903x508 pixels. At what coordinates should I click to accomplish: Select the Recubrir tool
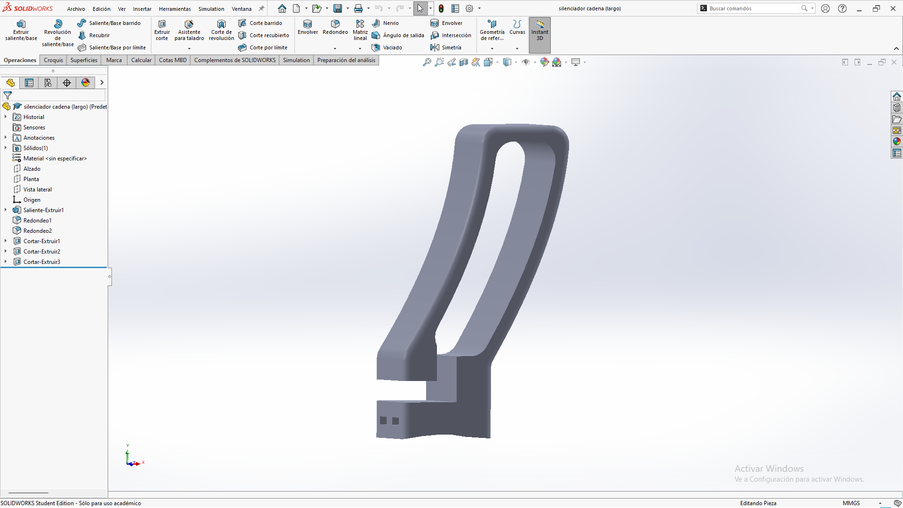tap(94, 35)
